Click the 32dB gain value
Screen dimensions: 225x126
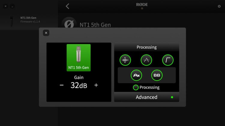tap(79, 85)
